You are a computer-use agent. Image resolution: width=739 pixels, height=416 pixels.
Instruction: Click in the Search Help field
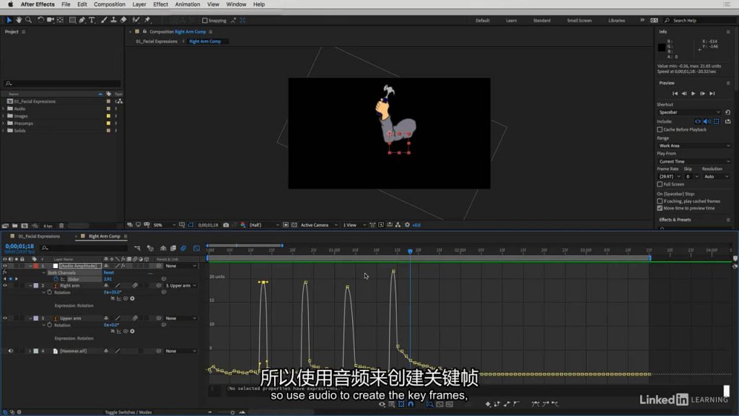click(701, 21)
